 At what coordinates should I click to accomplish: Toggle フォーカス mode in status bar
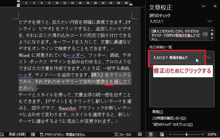123,134
